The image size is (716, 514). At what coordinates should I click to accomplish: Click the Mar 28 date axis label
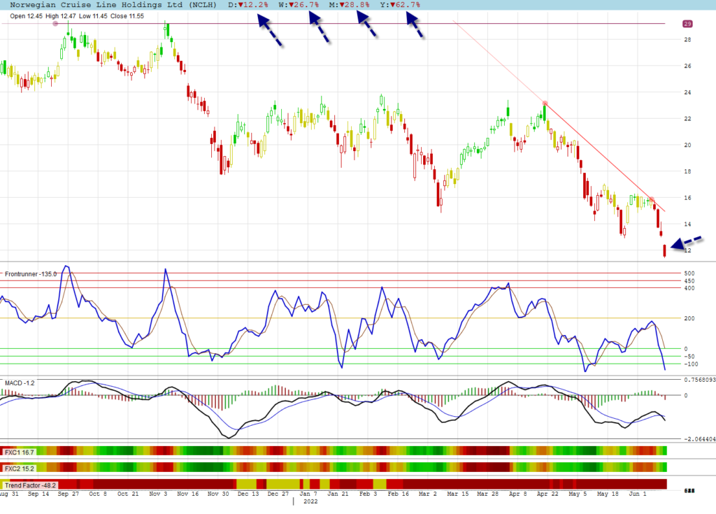(x=487, y=494)
